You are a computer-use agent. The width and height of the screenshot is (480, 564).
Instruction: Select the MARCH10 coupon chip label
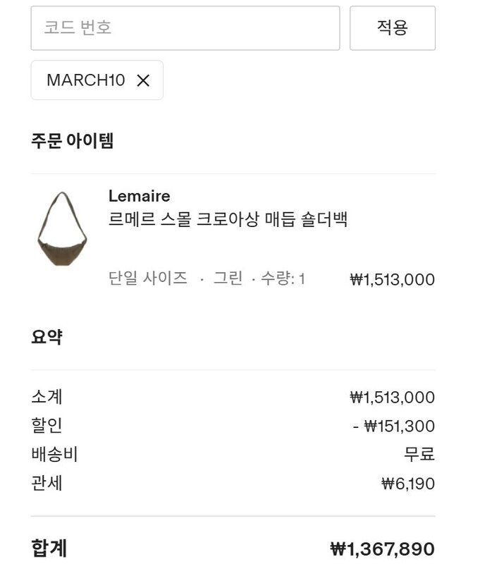coord(85,80)
